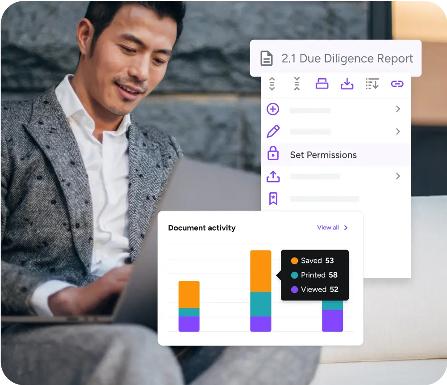This screenshot has height=385, width=447.
Task: Click the sort list toolbar icon
Action: point(372,84)
